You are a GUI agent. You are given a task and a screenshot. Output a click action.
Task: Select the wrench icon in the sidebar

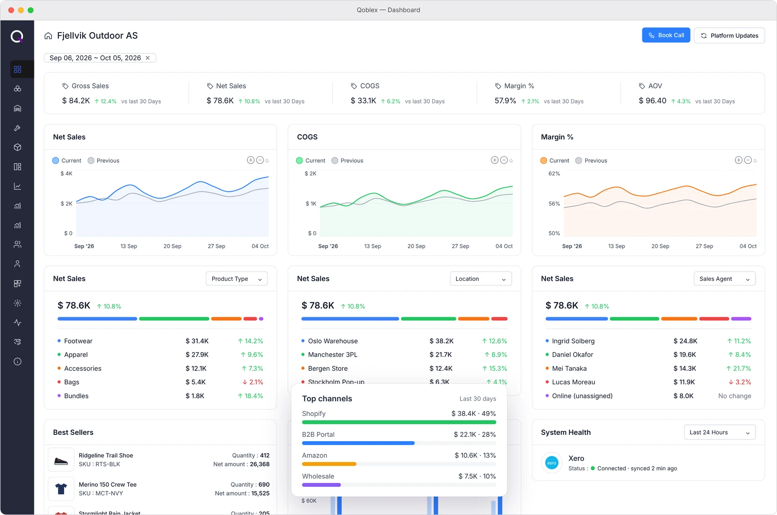tap(17, 128)
